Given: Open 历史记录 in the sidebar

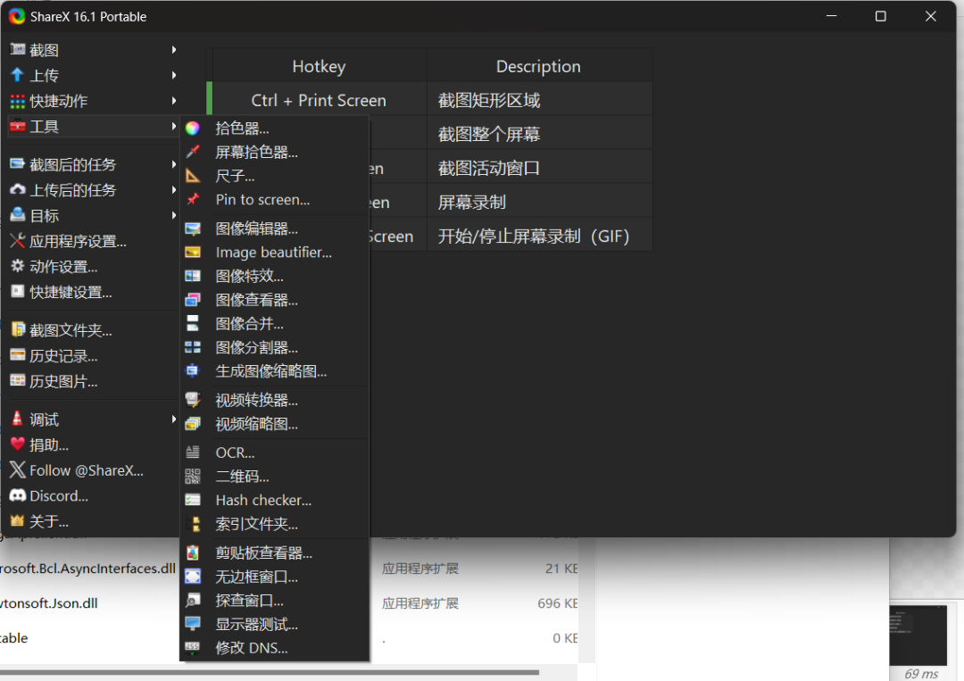Looking at the screenshot, I should [x=92, y=356].
